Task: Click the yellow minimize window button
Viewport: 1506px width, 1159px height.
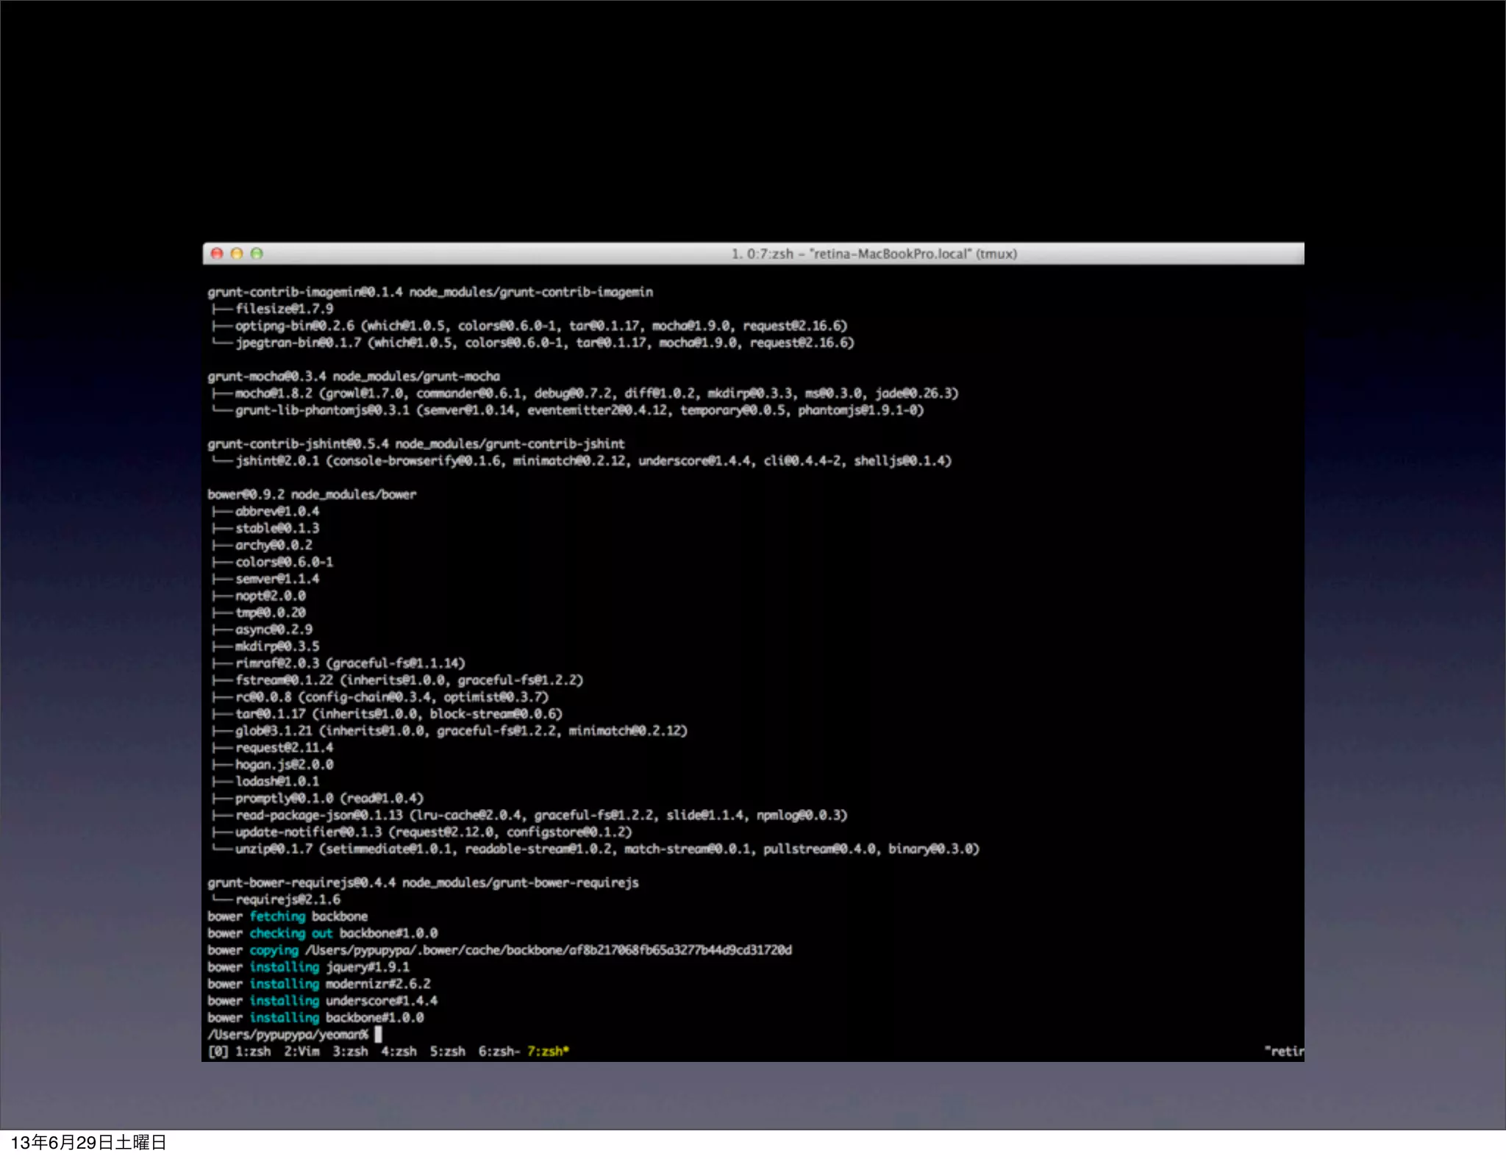Action: click(237, 254)
